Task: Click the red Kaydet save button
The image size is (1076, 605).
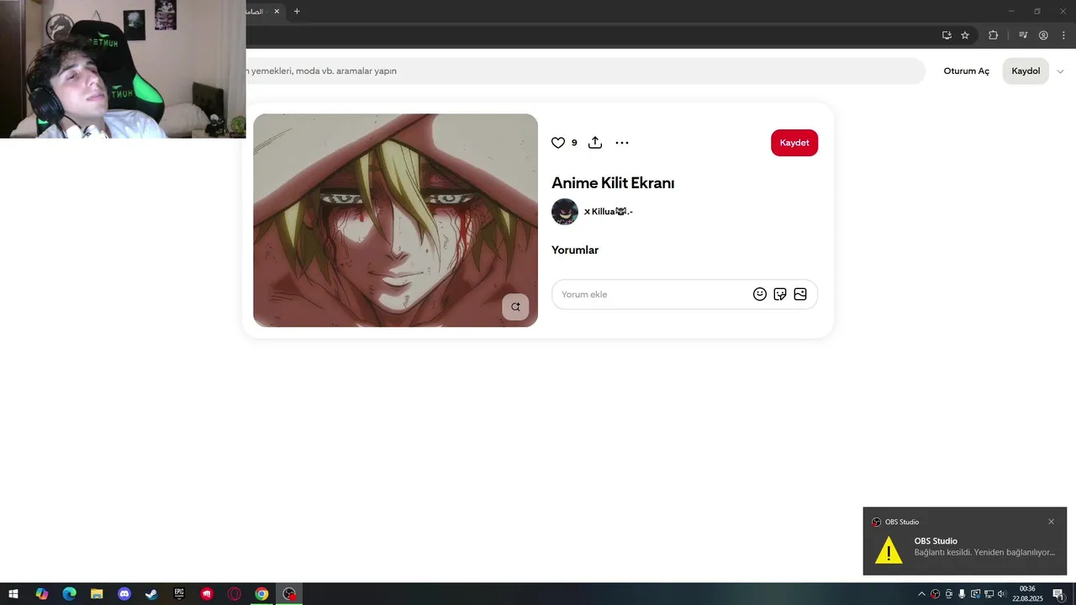Action: pyautogui.click(x=794, y=143)
